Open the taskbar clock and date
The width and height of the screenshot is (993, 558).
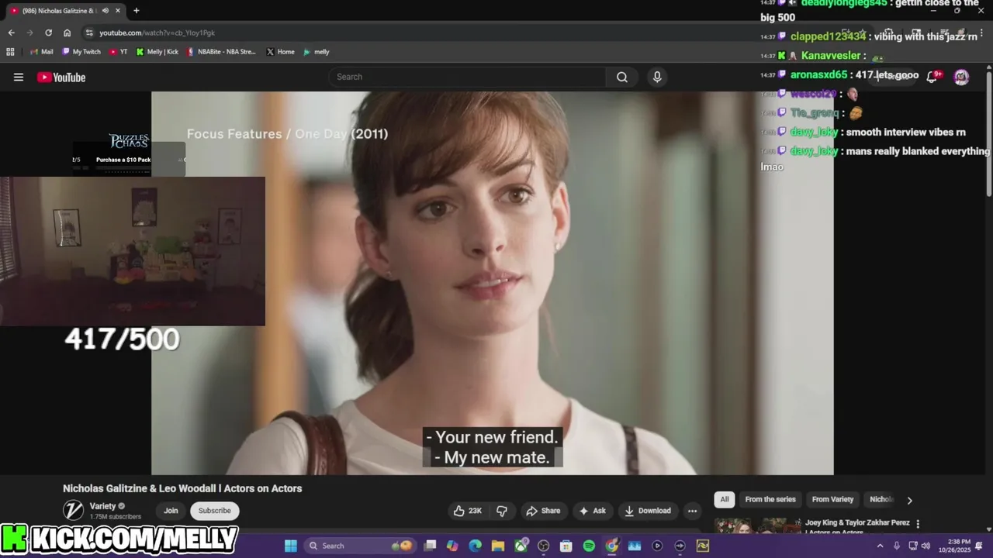click(x=953, y=546)
